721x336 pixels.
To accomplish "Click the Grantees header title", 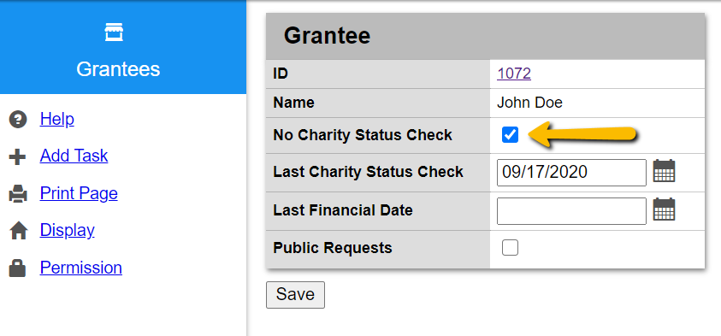I will point(118,69).
